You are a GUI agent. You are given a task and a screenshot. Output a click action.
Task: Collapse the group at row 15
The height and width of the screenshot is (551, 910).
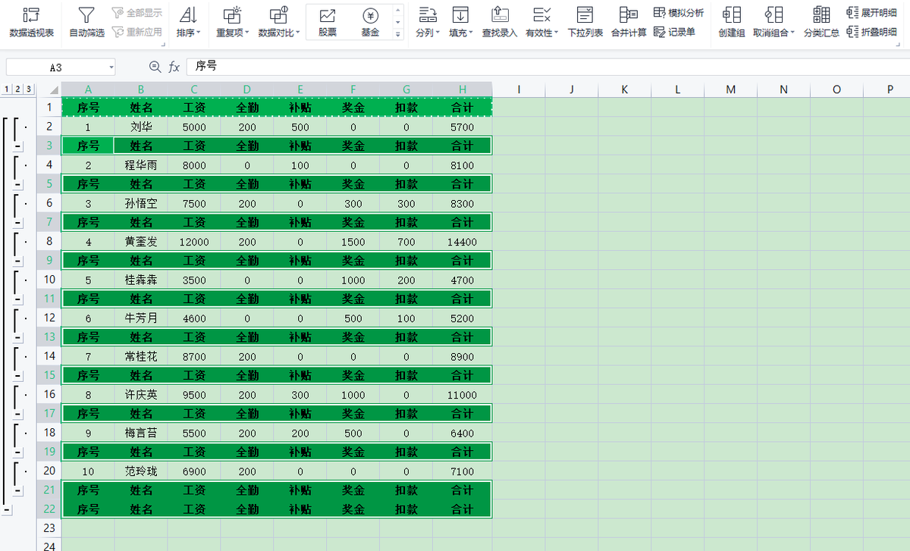pos(18,376)
